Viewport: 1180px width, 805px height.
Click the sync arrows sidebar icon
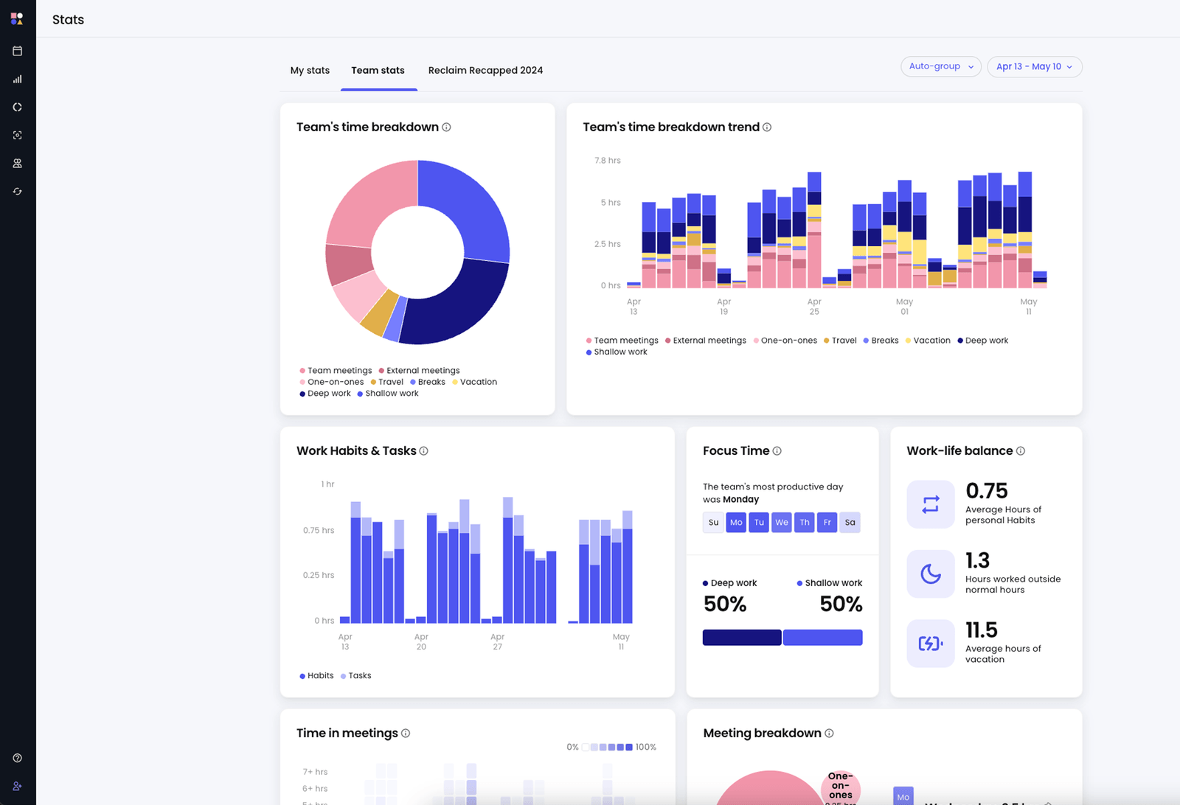pyautogui.click(x=18, y=191)
